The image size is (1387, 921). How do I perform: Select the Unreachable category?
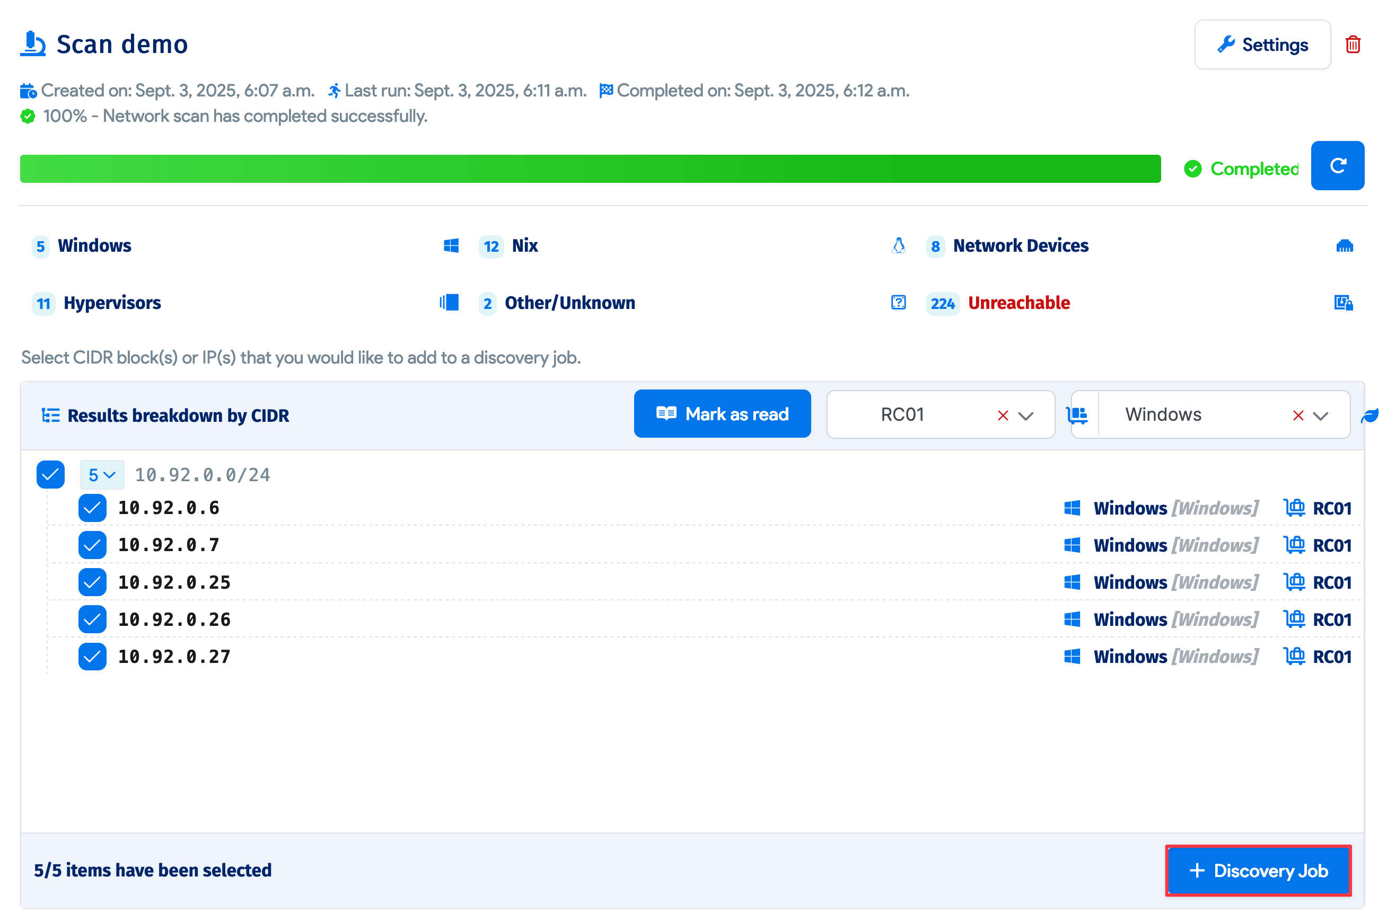click(x=1019, y=303)
